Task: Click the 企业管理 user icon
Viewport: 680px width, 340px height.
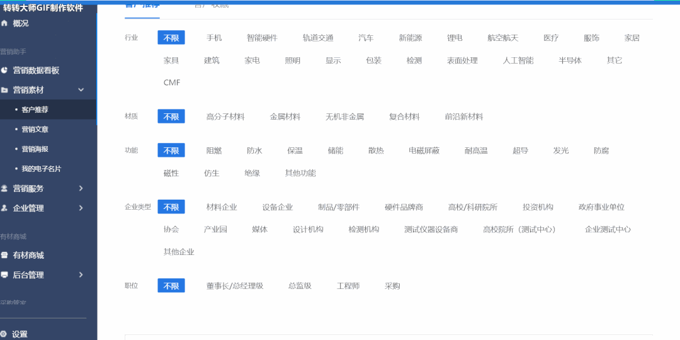Action: tap(4, 208)
